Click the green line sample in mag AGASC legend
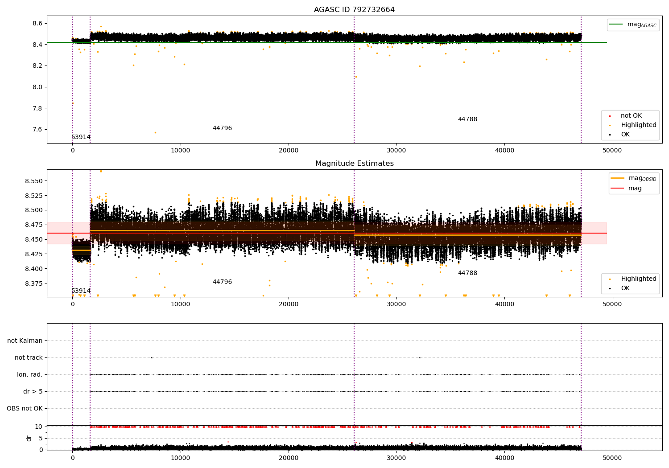 616,25
